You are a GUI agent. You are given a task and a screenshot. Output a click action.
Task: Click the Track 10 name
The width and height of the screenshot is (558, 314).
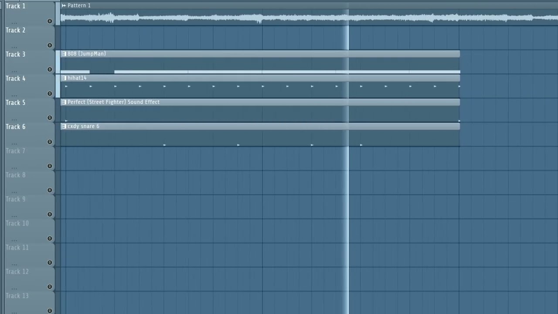point(17,223)
